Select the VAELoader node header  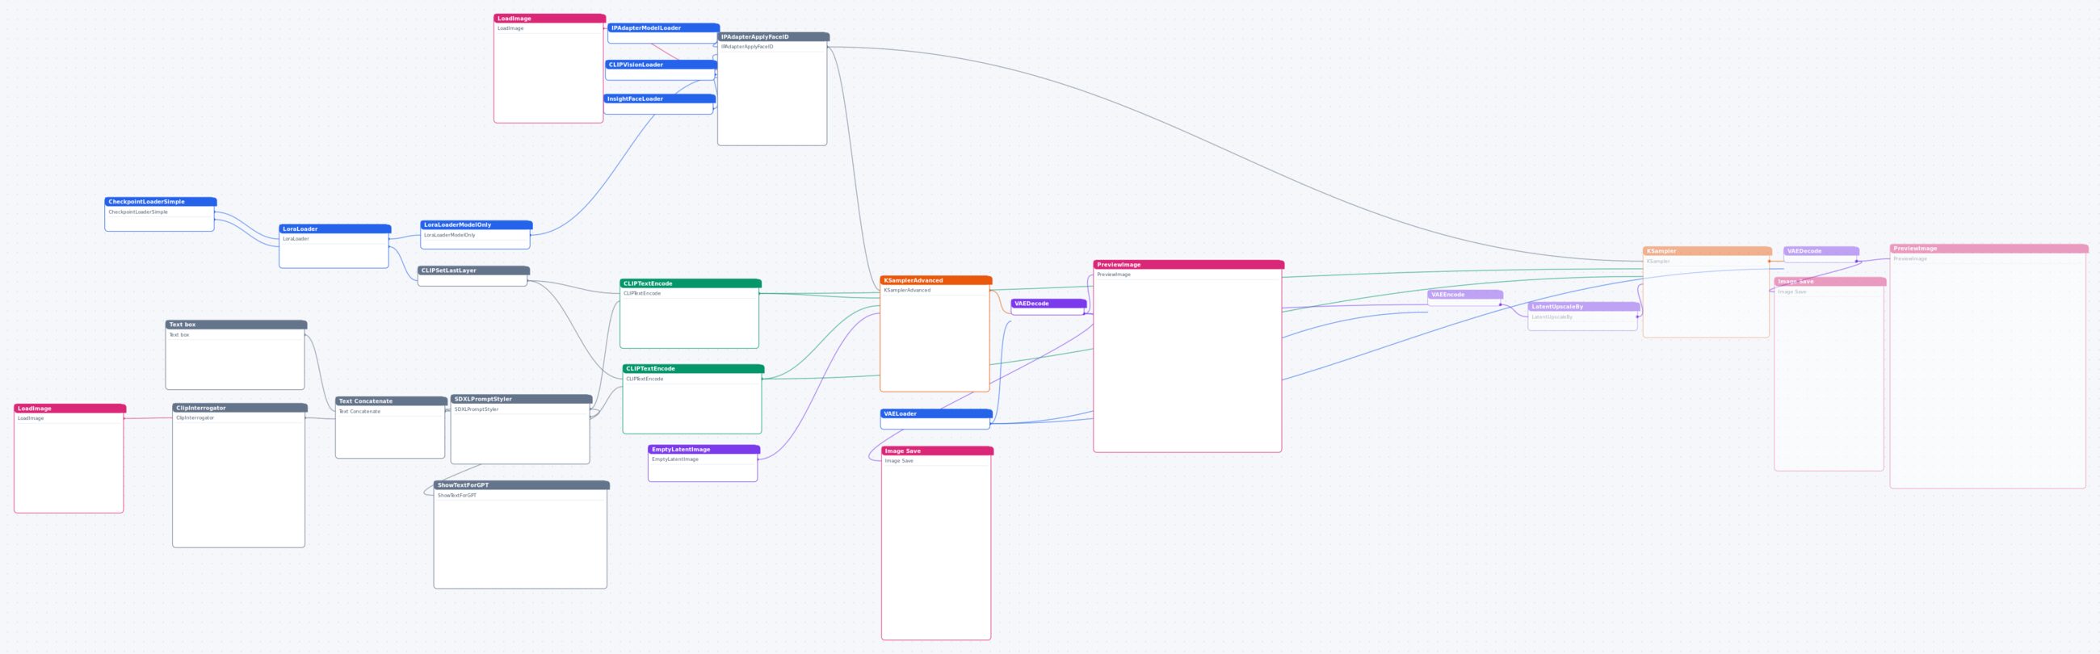click(x=937, y=413)
